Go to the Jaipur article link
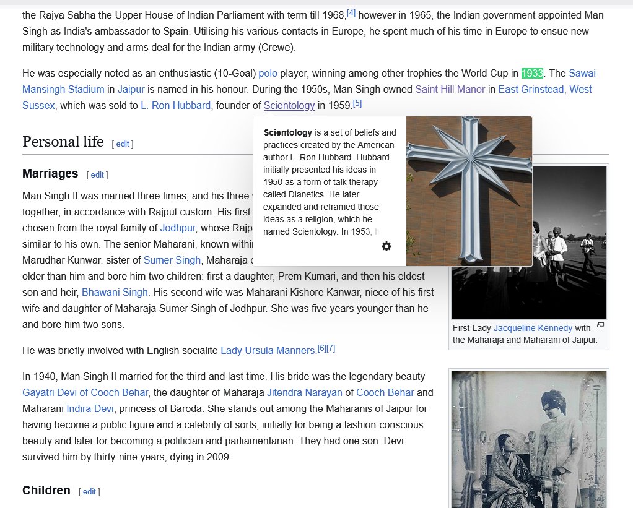The height and width of the screenshot is (508, 633). [131, 90]
